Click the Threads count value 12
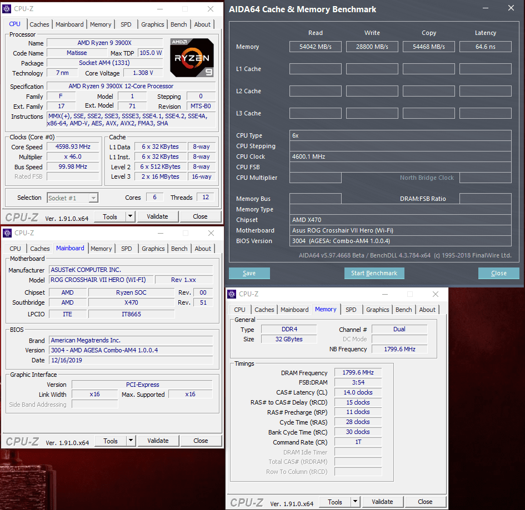 pyautogui.click(x=205, y=198)
